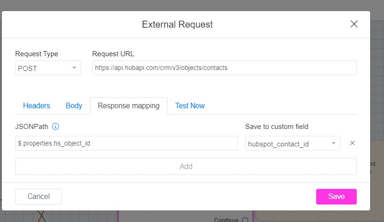Click the Cancel button
Image resolution: width=384 pixels, height=222 pixels.
(38, 196)
